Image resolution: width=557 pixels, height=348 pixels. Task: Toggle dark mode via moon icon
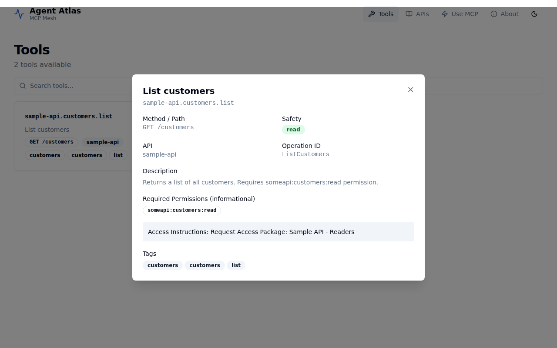[x=534, y=13]
